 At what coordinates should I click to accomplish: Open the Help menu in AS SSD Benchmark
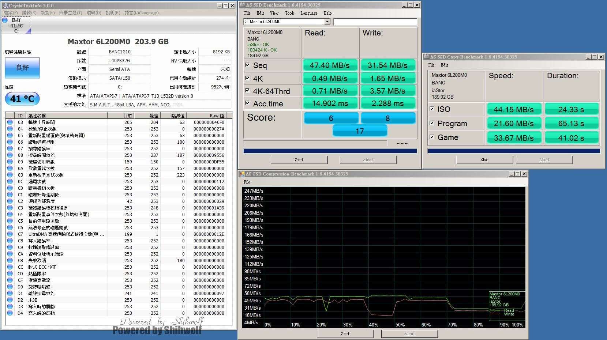click(x=327, y=13)
